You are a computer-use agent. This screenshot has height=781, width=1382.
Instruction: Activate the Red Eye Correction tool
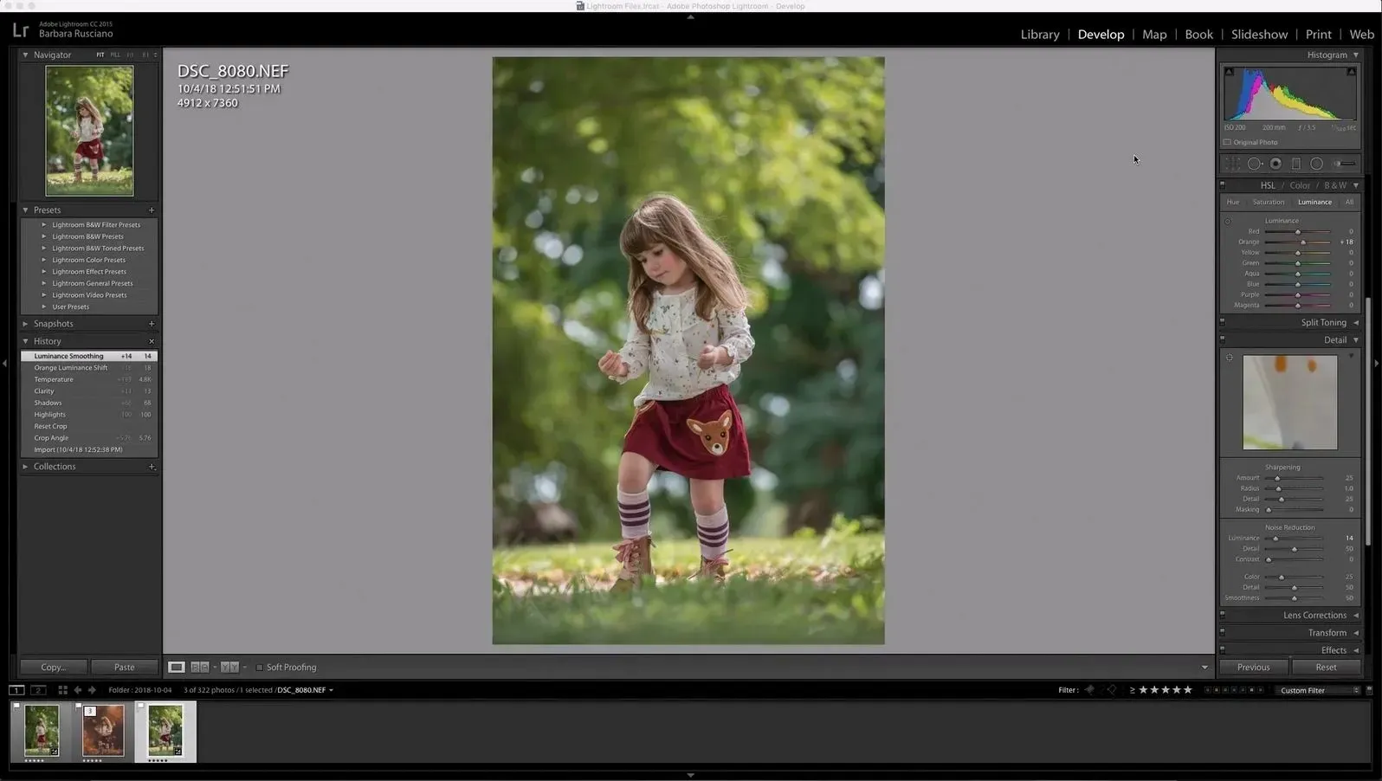click(x=1275, y=164)
